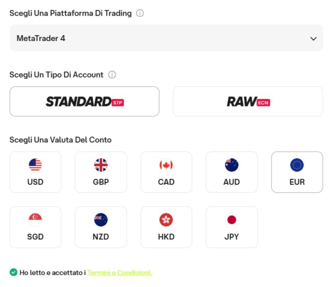Choose the Singapore flag SGD currency
Screen dimensions: 330x287
[x=35, y=227]
